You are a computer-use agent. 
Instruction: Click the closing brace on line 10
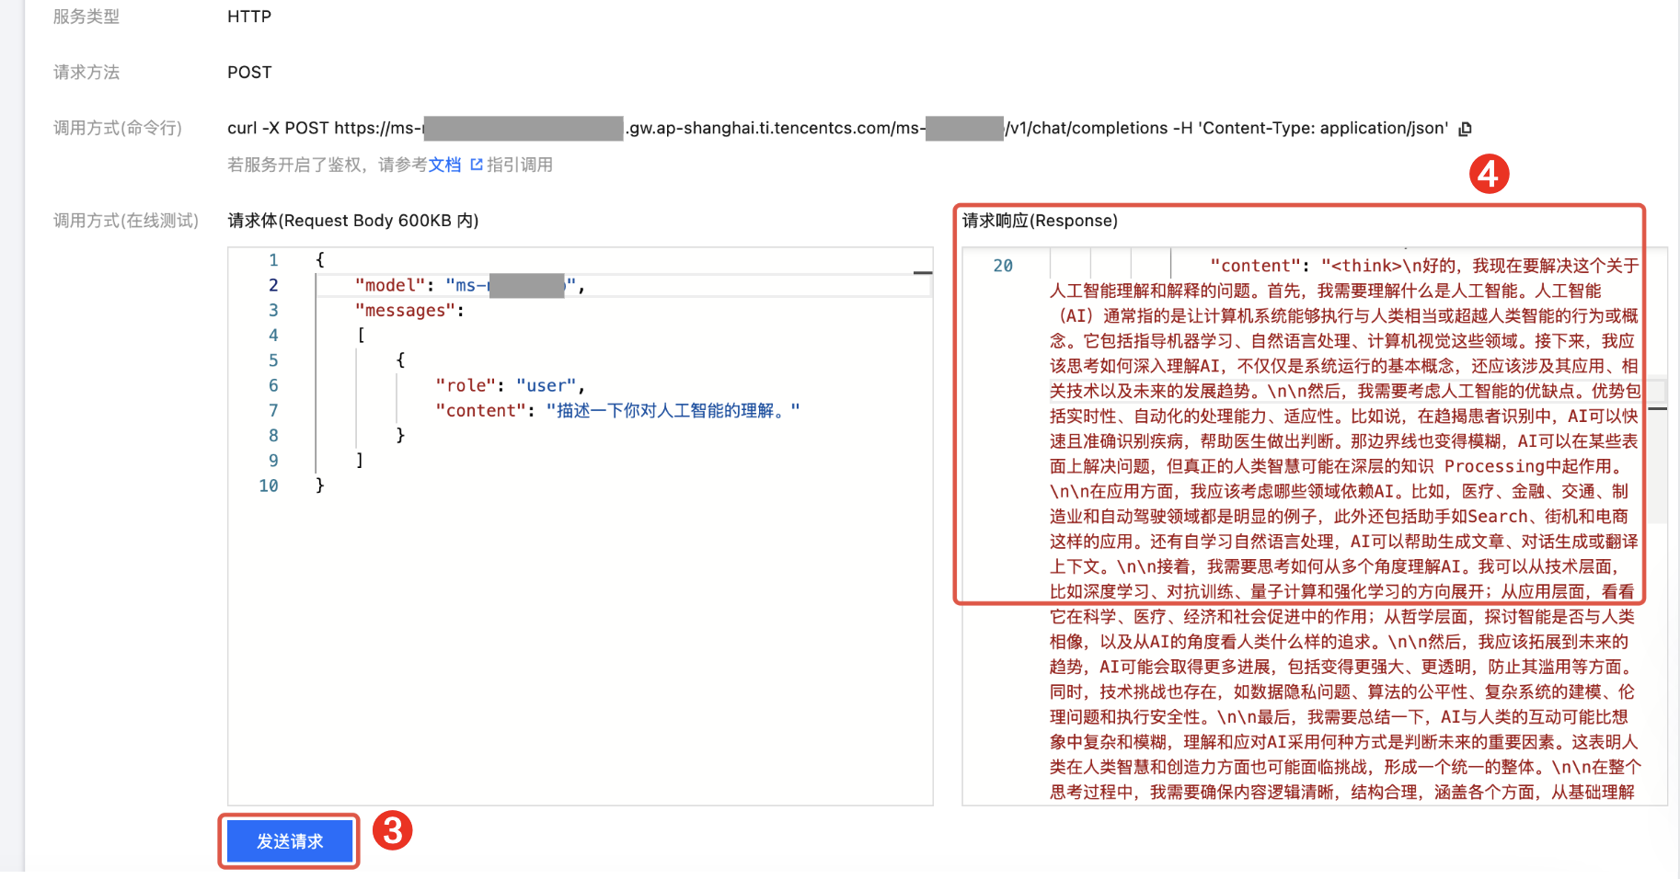pos(320,485)
